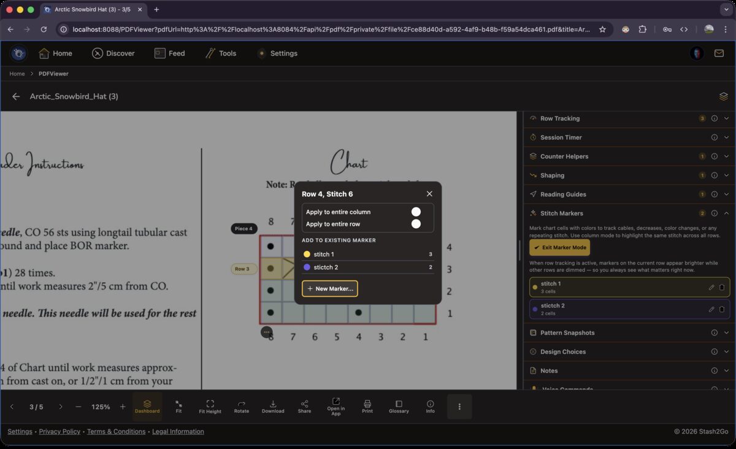Click the Fit Height icon
This screenshot has height=449, width=736.
[x=210, y=406]
